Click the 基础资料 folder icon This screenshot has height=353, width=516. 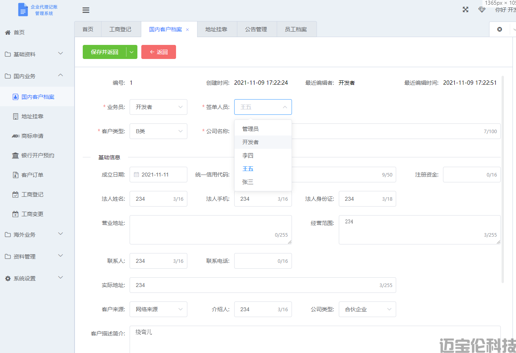coord(8,54)
